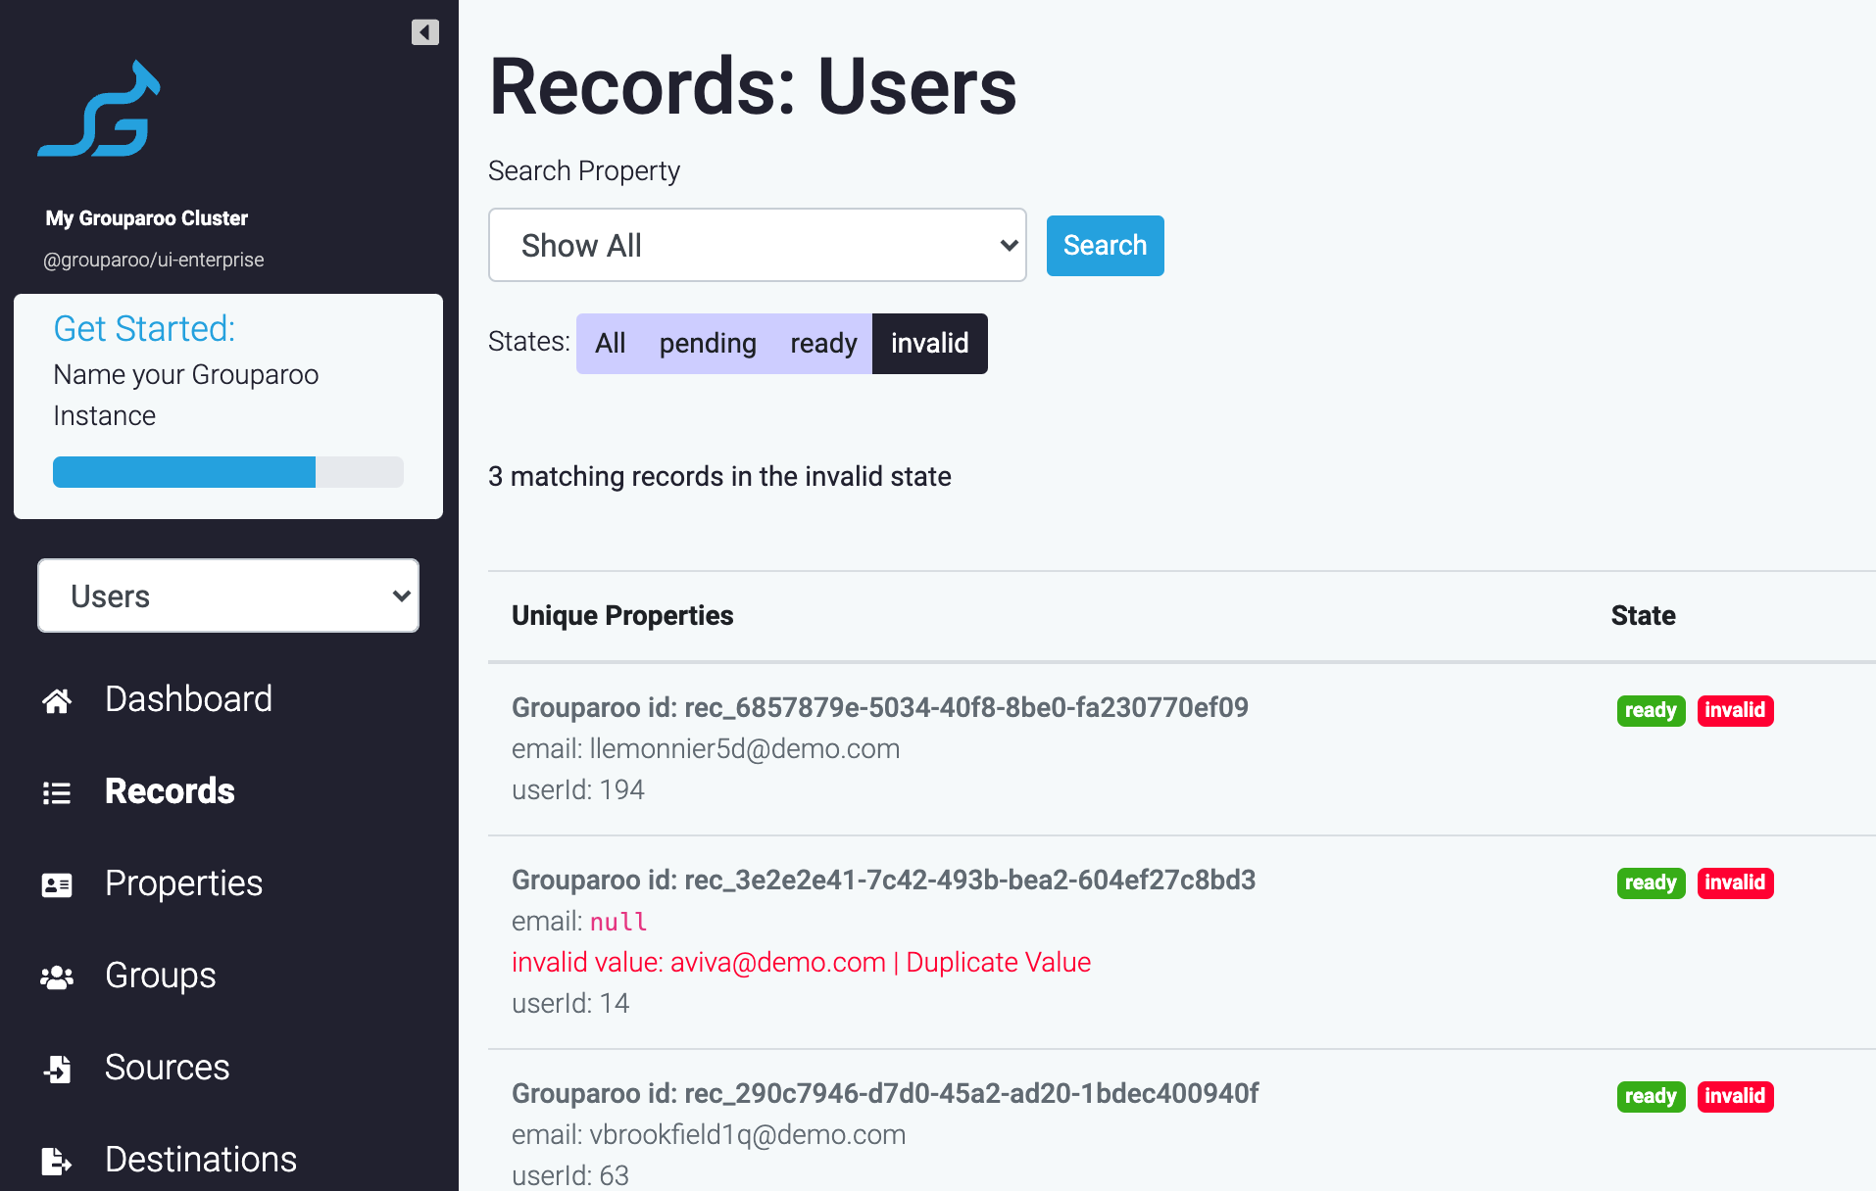Click the Records: Users heading
This screenshot has height=1191, width=1876.
coord(753,86)
